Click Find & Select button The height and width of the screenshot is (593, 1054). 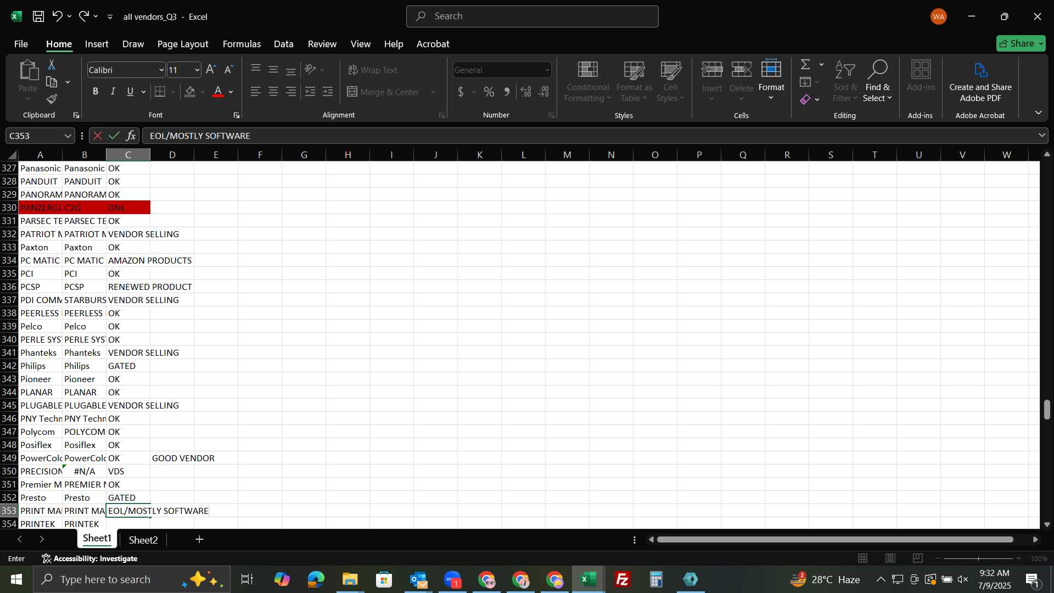pyautogui.click(x=877, y=82)
